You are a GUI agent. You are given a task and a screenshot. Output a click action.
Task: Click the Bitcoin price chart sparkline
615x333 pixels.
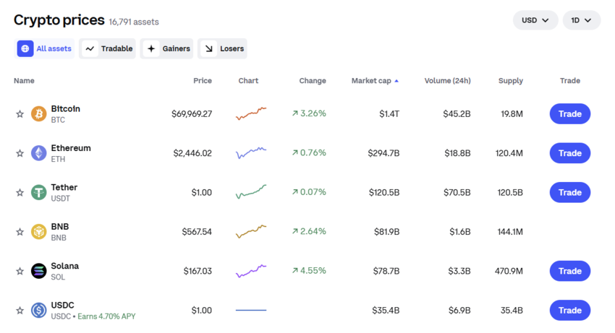250,113
